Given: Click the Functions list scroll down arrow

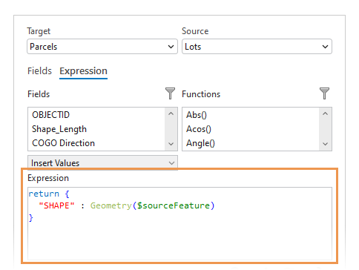Looking at the screenshot, I should [326, 144].
